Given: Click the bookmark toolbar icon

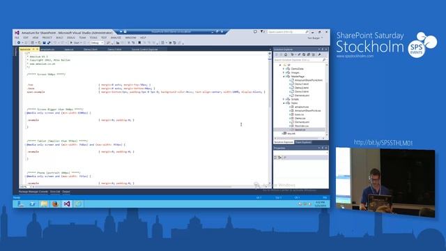Looking at the screenshot, I should click(139, 43).
